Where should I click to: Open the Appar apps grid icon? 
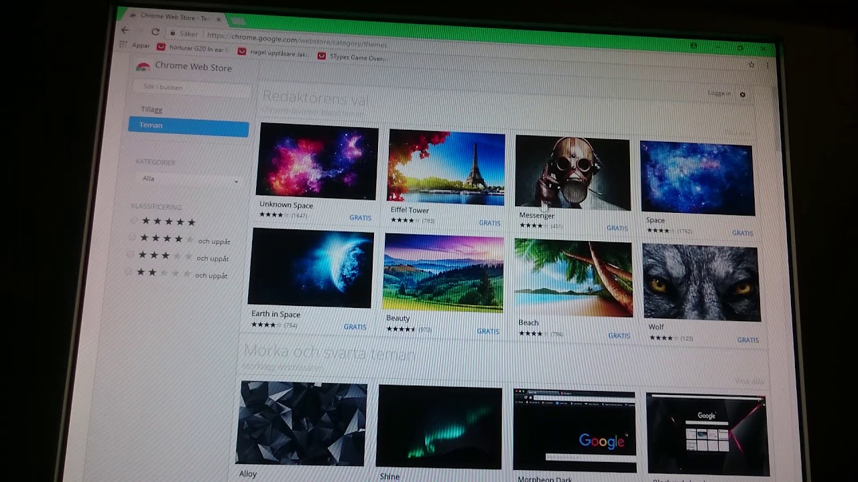pyautogui.click(x=123, y=45)
